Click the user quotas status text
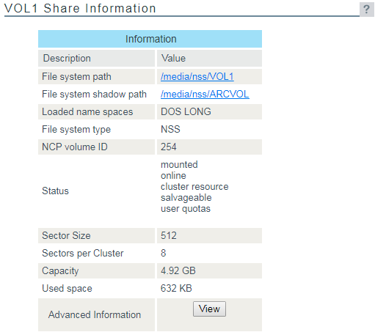The image size is (375, 332). 186,209
